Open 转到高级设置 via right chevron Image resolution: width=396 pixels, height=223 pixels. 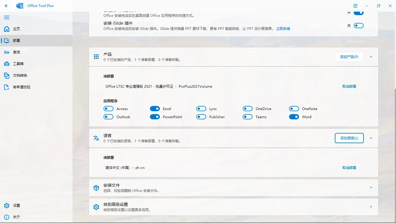click(371, 207)
